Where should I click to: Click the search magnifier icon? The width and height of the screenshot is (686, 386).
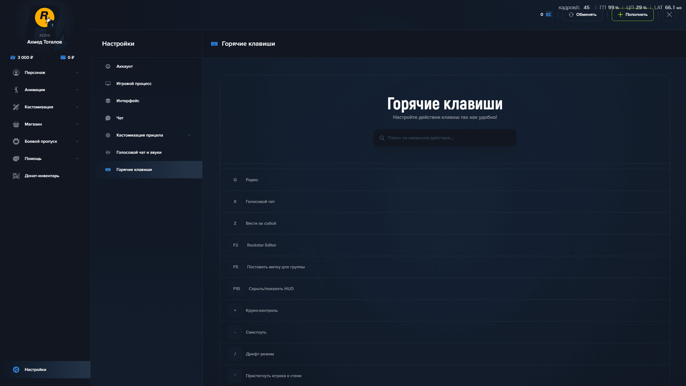(x=382, y=138)
